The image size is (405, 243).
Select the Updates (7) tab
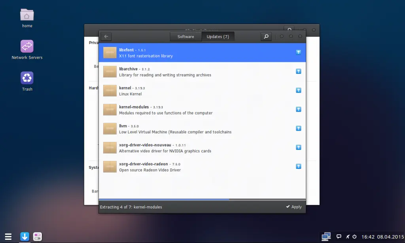pos(218,36)
